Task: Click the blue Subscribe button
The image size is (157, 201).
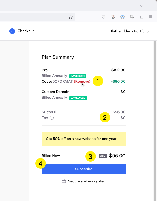Action: pos(84,169)
